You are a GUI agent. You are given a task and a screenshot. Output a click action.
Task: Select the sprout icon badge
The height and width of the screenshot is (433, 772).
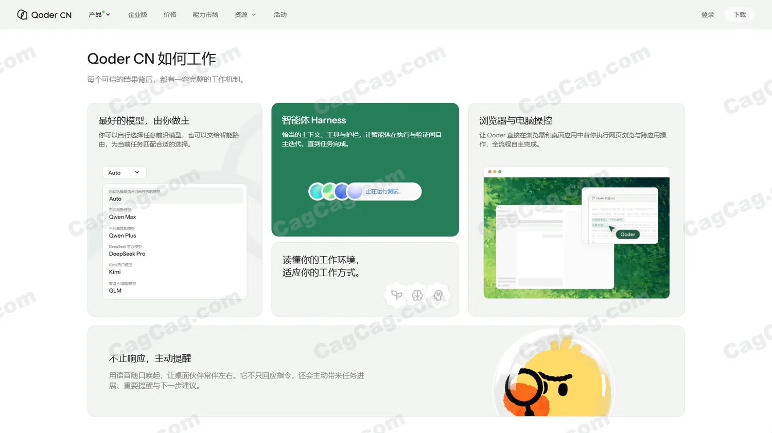pyautogui.click(x=396, y=295)
